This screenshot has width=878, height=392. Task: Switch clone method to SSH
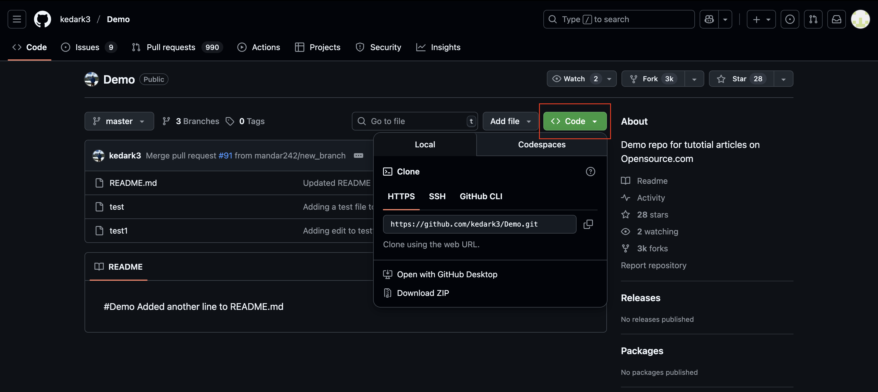point(437,197)
